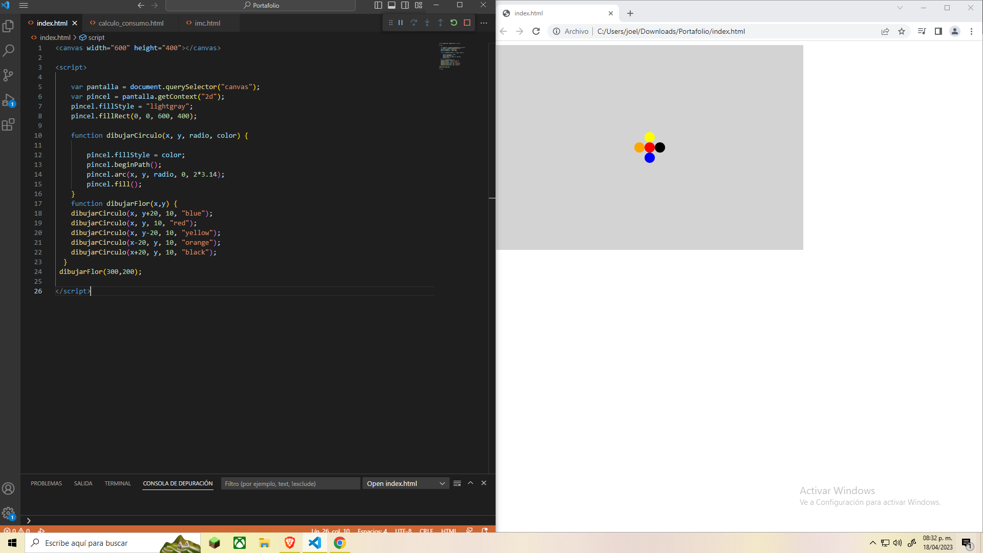Stop the debug session

point(467,23)
